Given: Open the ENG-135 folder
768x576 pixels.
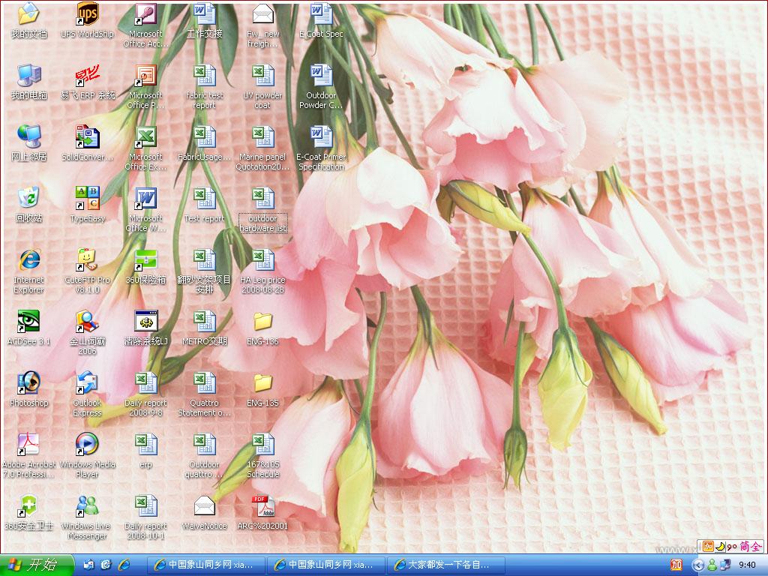Looking at the screenshot, I should point(263,389).
